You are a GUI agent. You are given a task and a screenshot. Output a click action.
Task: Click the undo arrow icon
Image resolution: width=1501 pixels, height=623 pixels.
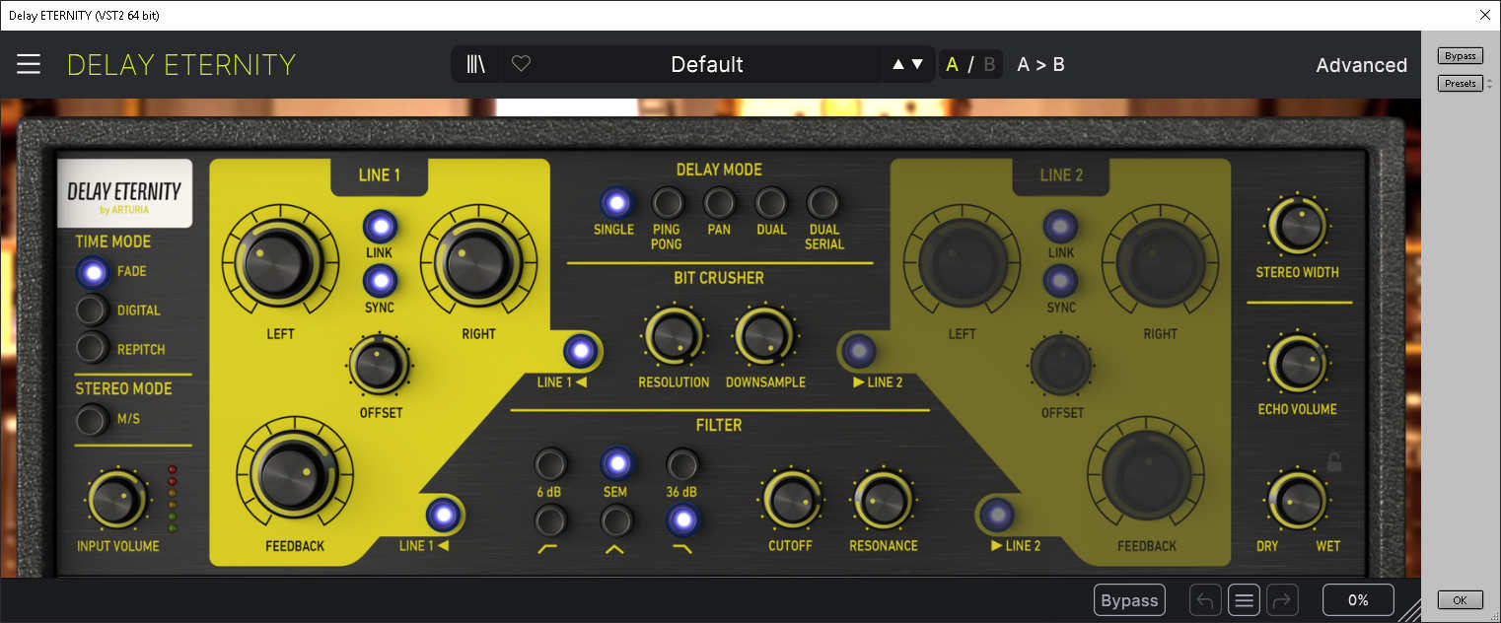[1205, 599]
